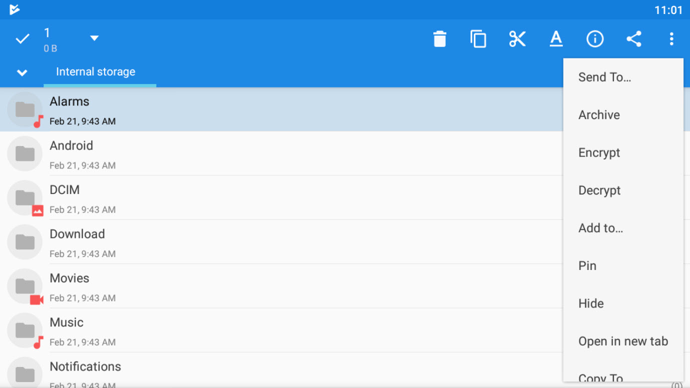Select the DCIM folder icon circle
The height and width of the screenshot is (388, 690).
25,197
